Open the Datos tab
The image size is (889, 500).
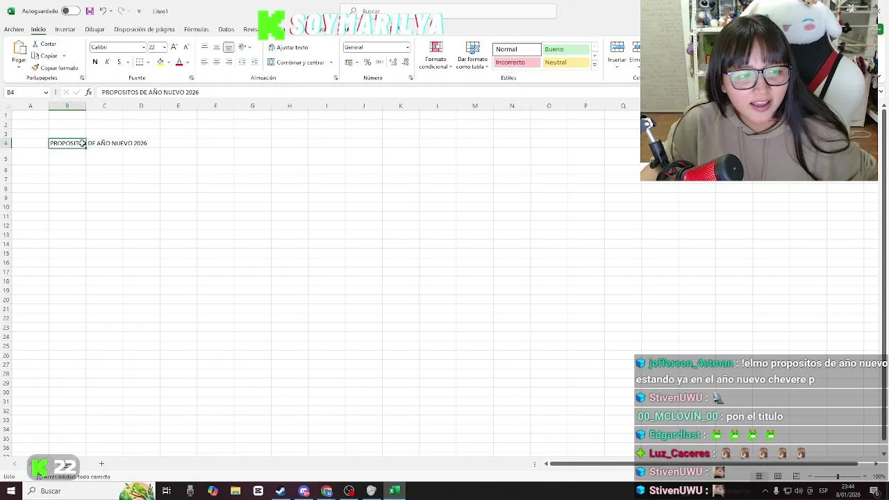[226, 29]
